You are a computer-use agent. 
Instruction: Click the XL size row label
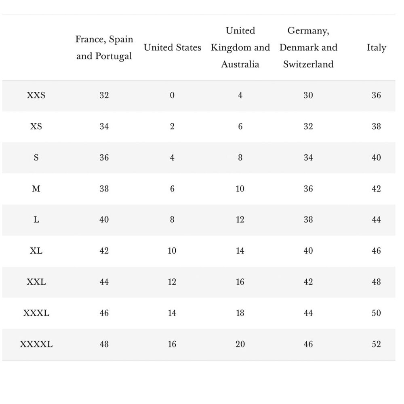[x=36, y=251]
